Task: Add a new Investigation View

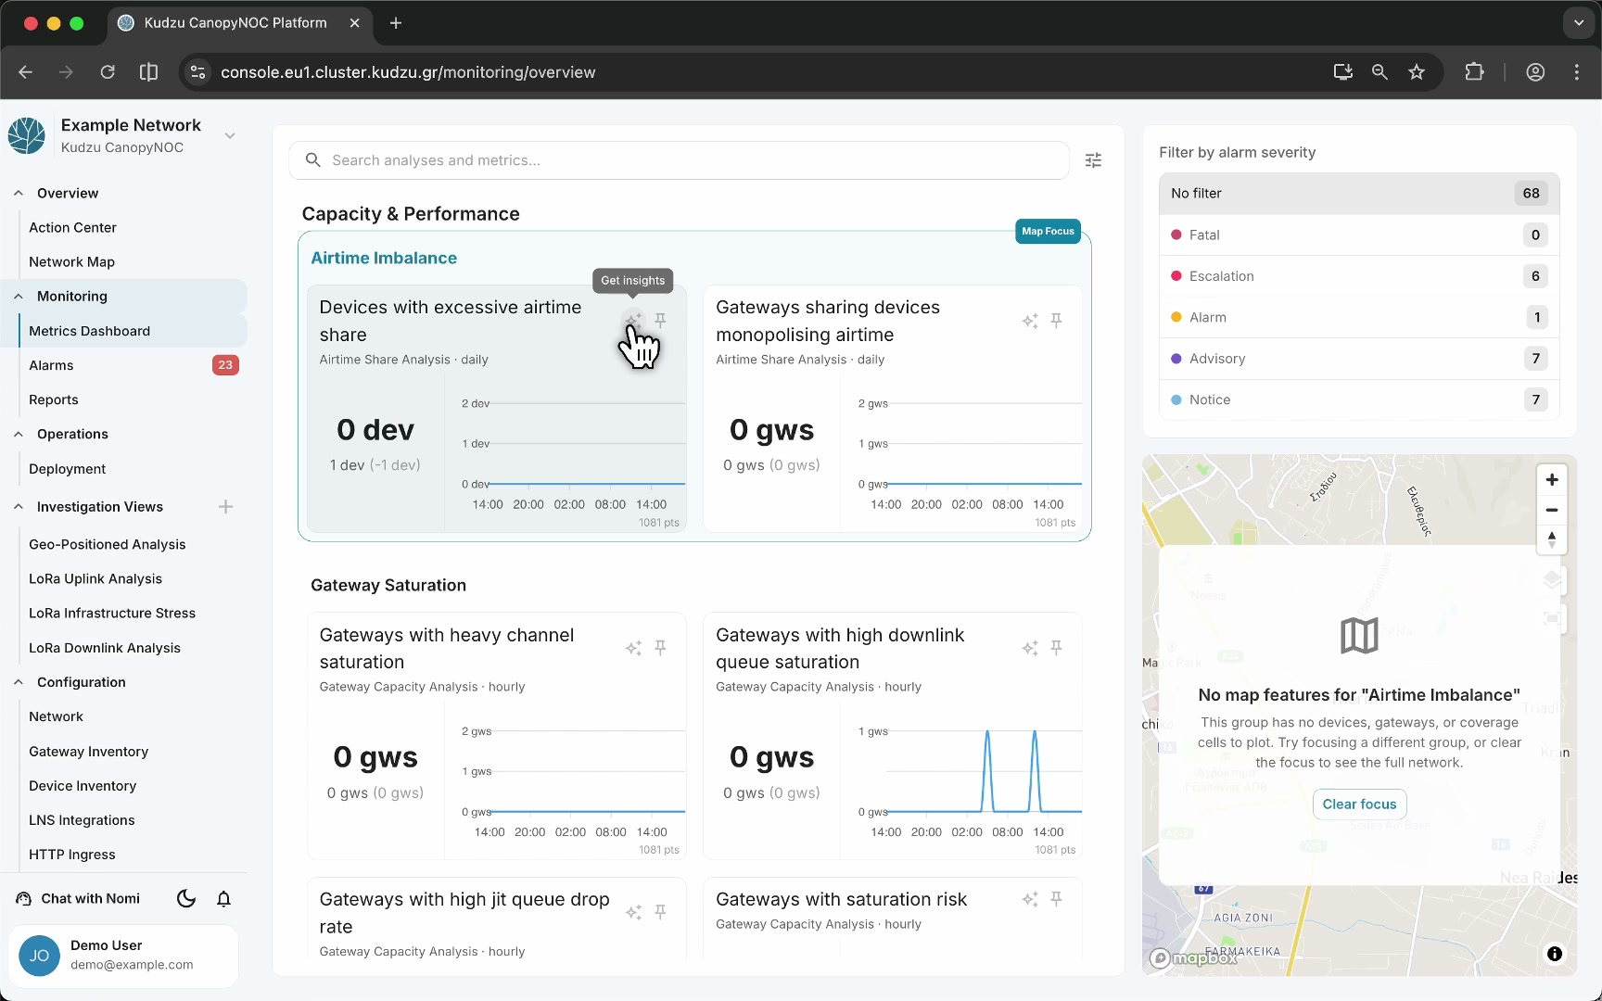Action: [x=225, y=507]
